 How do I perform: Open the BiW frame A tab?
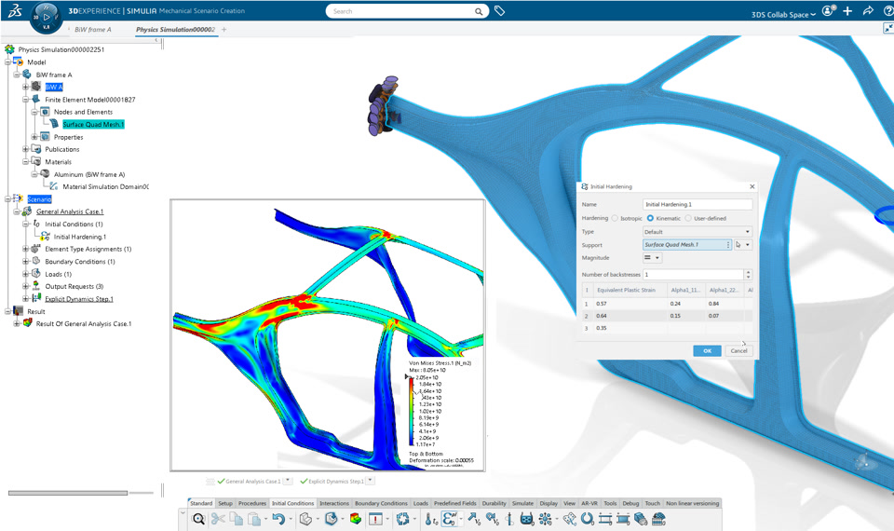[x=93, y=29]
